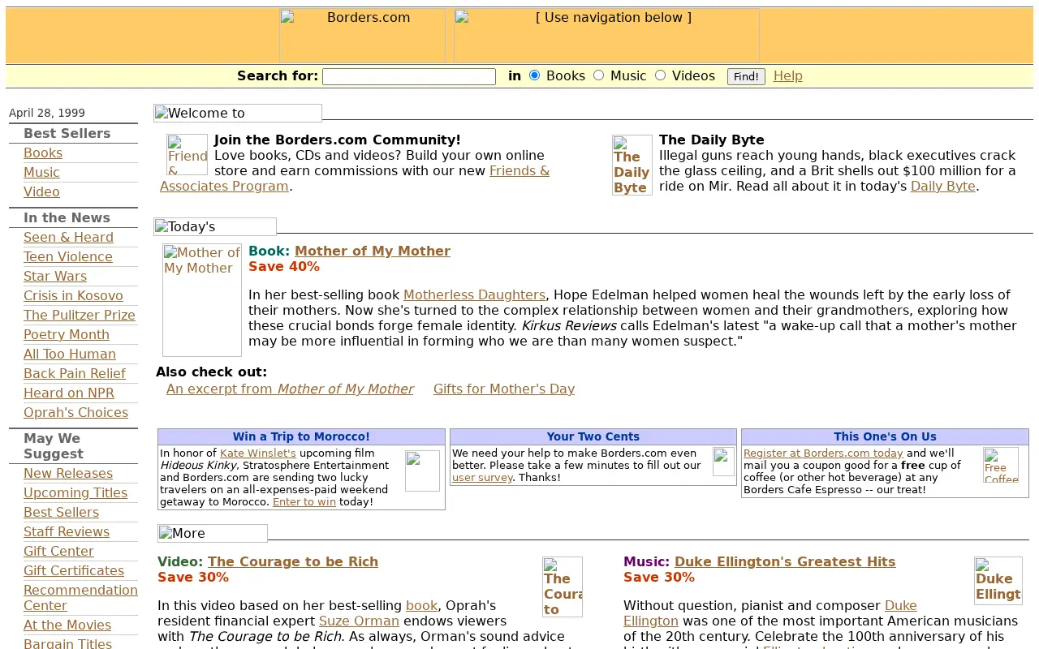Click the Your Two Cents survey image
This screenshot has height=649, width=1039.
pos(723,462)
